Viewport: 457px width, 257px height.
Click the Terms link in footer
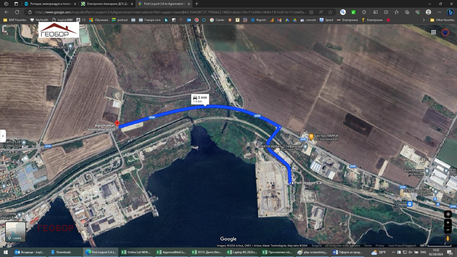coord(368,246)
